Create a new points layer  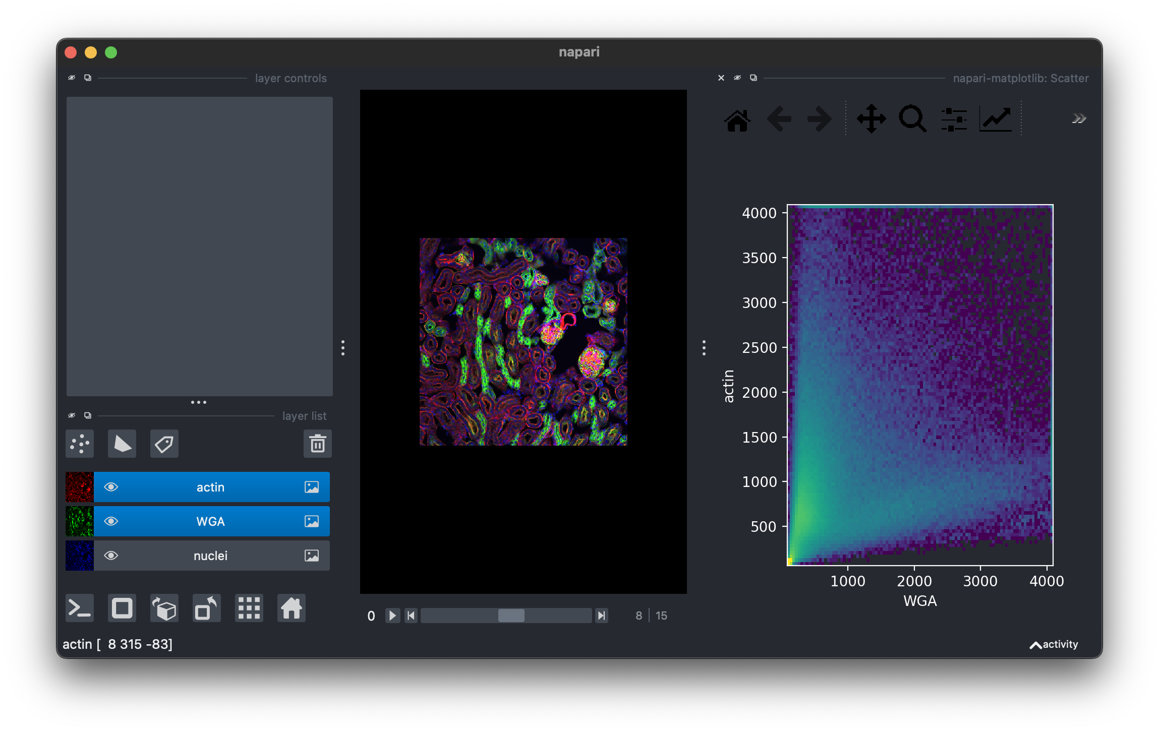(x=80, y=444)
